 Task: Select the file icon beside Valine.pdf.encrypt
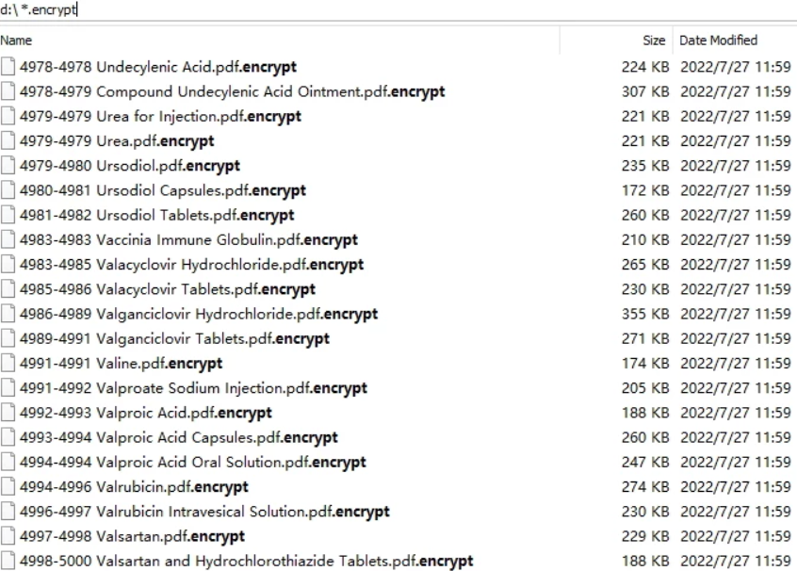9,363
